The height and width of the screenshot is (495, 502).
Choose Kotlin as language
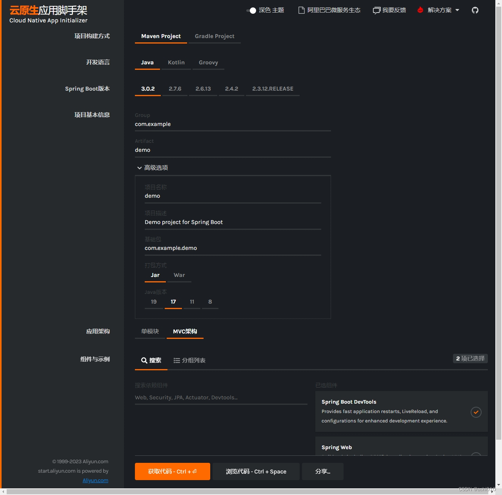pyautogui.click(x=176, y=62)
